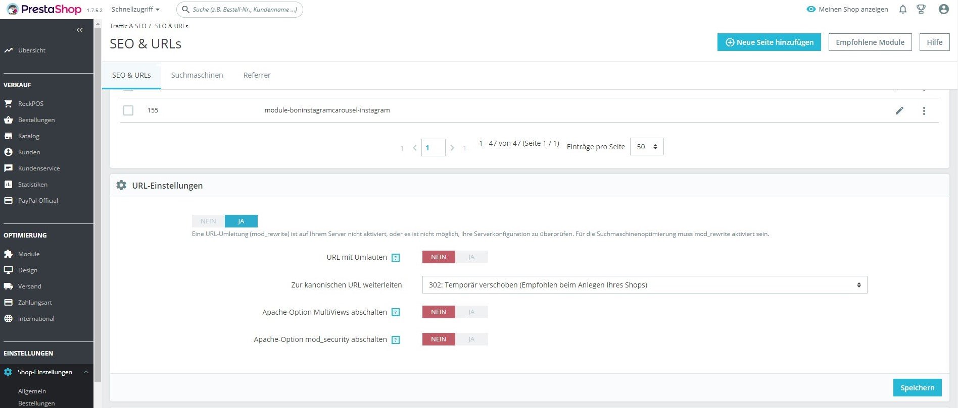This screenshot has width=958, height=408.
Task: Set URL mit Umlauten to NEIN
Action: tap(439, 257)
